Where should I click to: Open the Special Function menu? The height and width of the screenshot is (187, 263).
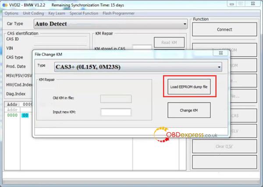pos(84,13)
